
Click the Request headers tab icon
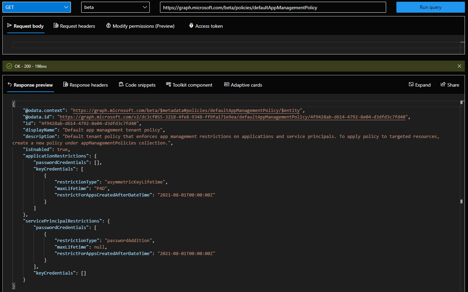[56, 26]
